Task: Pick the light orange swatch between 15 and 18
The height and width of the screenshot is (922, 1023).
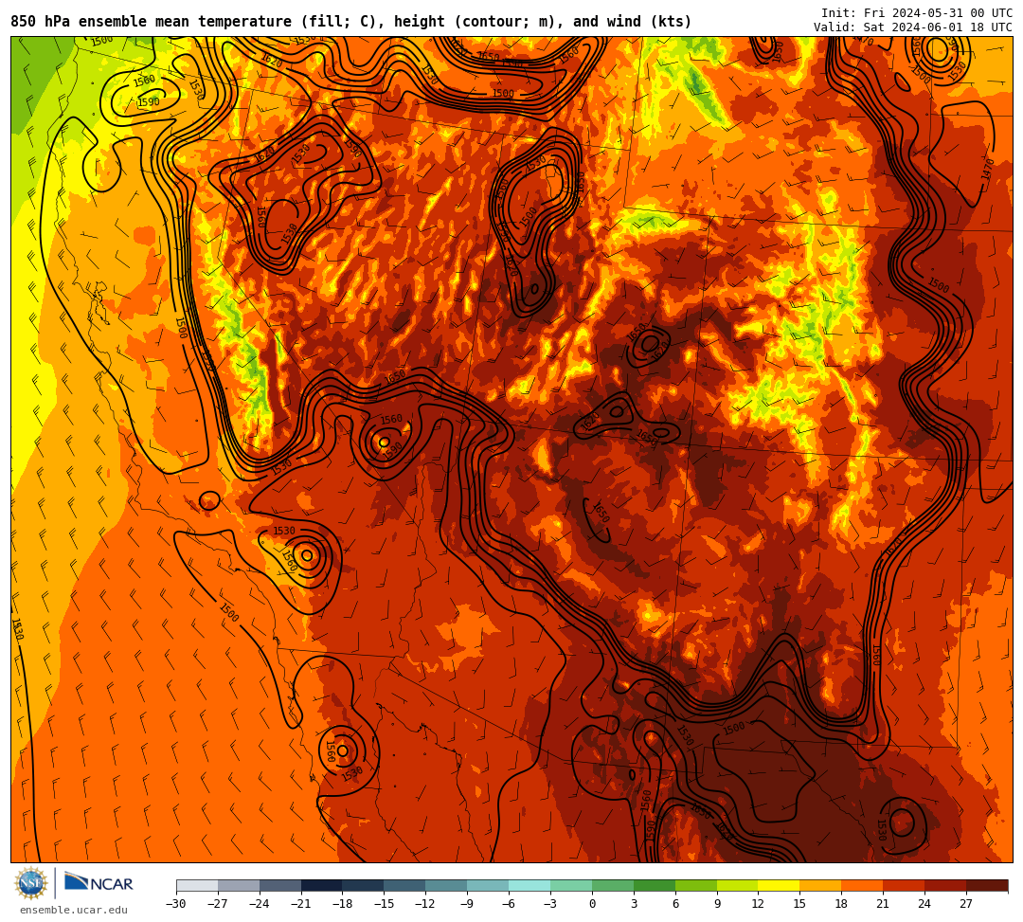Action: pos(820,885)
